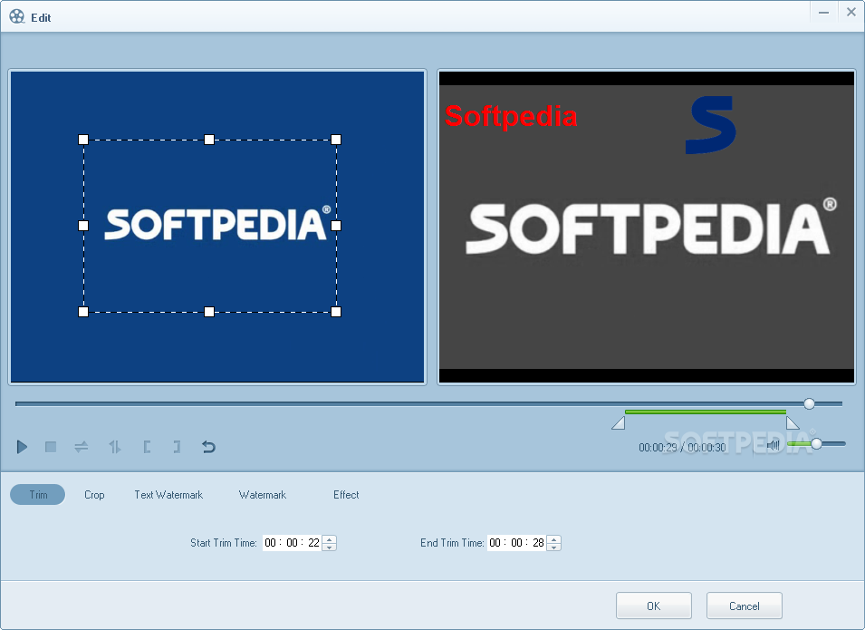Screen dimensions: 865x630
Task: Click the End Trim Time label
Action: click(452, 543)
